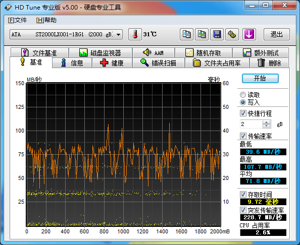Expand the ST2000LX001 drive selection dropdown
The image size is (300, 245).
pyautogui.click(x=118, y=35)
